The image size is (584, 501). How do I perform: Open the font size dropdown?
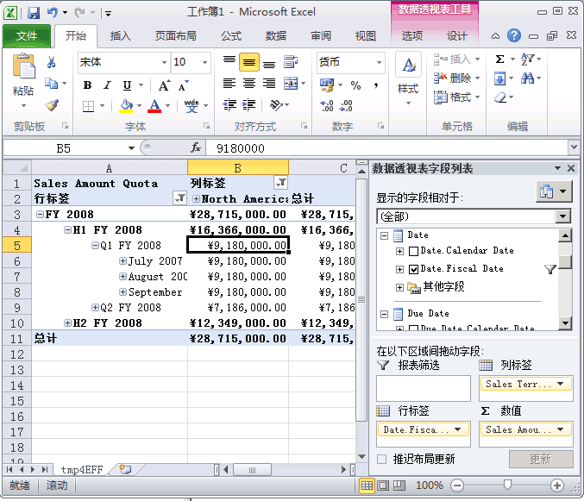point(204,63)
